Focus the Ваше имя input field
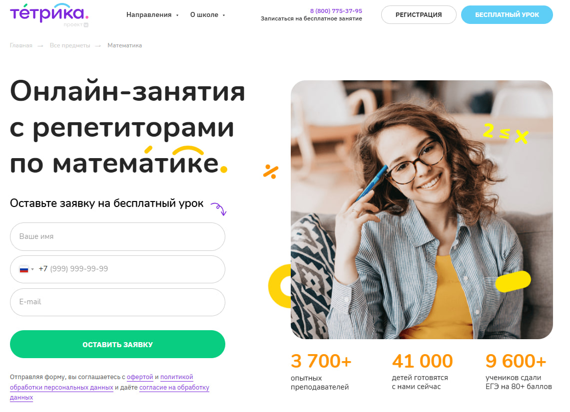This screenshot has width=570, height=412. click(117, 236)
